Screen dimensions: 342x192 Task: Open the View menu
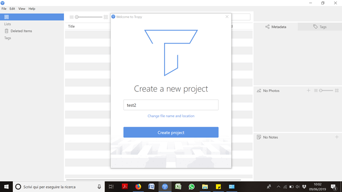22,9
